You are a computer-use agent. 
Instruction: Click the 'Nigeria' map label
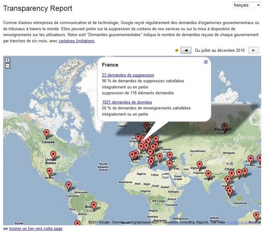pos(146,191)
